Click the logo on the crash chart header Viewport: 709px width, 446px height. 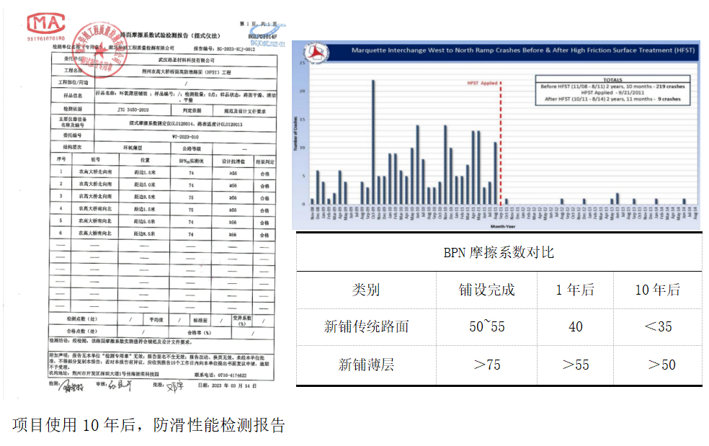point(316,53)
